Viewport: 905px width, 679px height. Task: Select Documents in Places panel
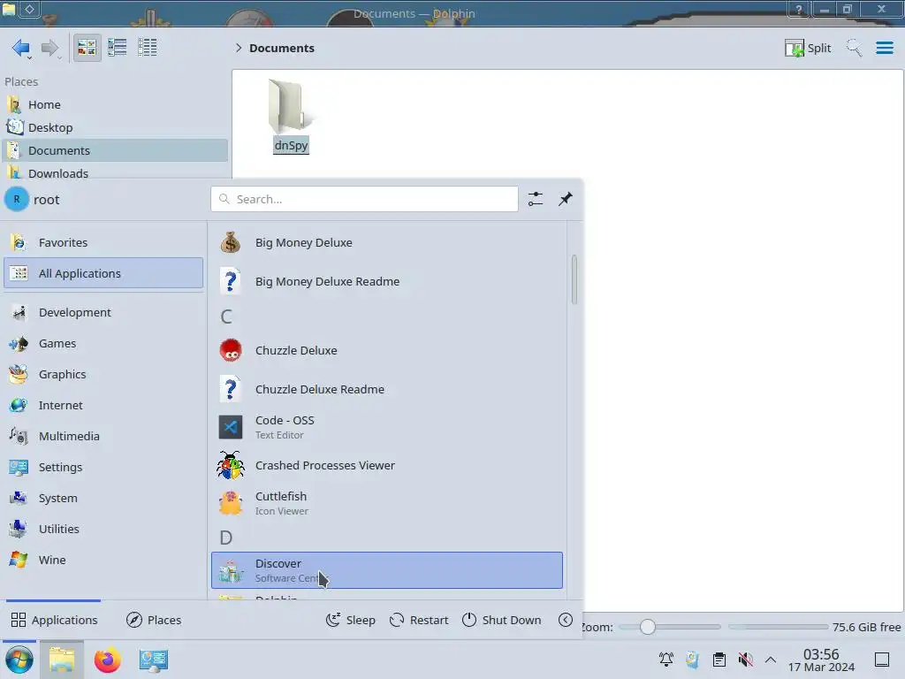click(116, 150)
